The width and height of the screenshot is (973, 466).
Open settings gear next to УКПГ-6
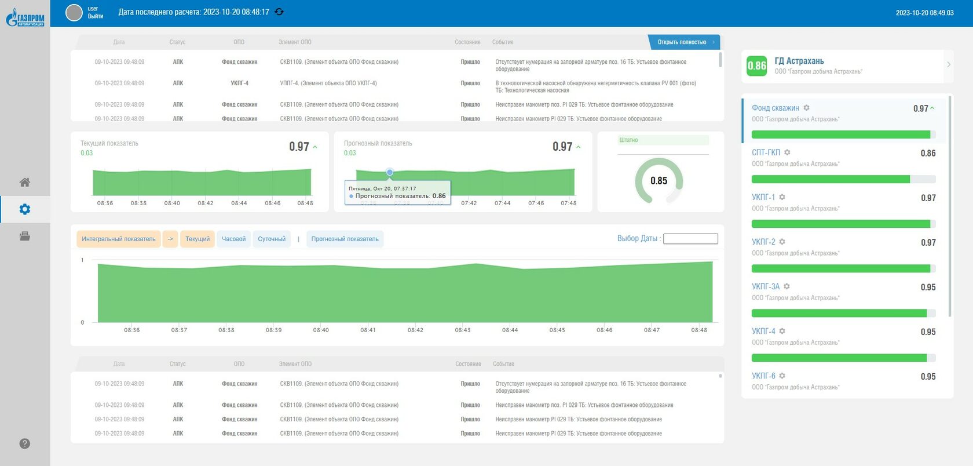(782, 376)
